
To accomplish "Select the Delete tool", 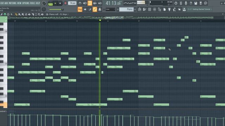I will point(26,14).
